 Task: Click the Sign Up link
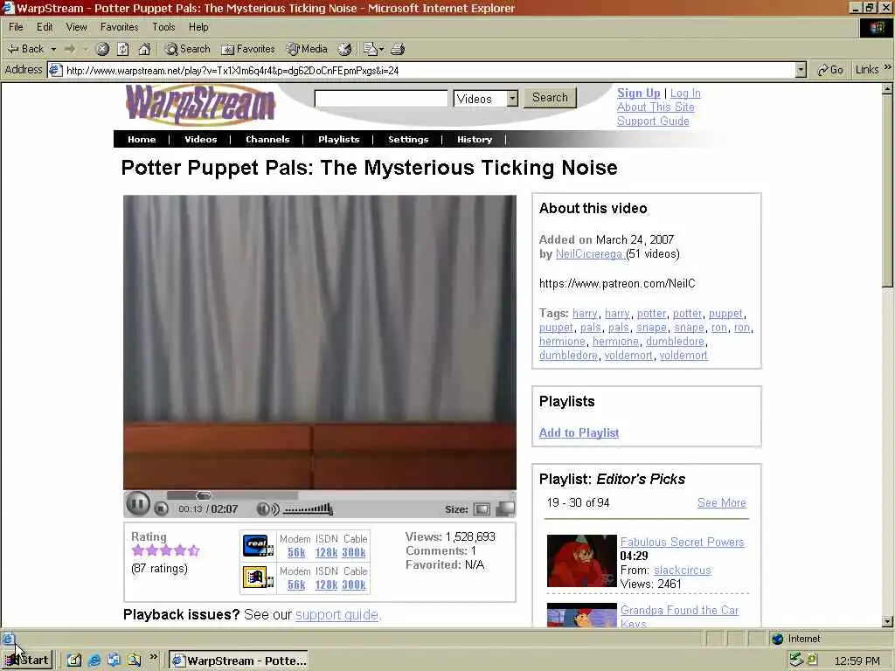(639, 93)
